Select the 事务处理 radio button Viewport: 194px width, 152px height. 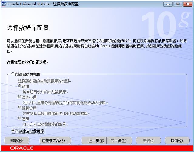pyautogui.click(x=20, y=97)
